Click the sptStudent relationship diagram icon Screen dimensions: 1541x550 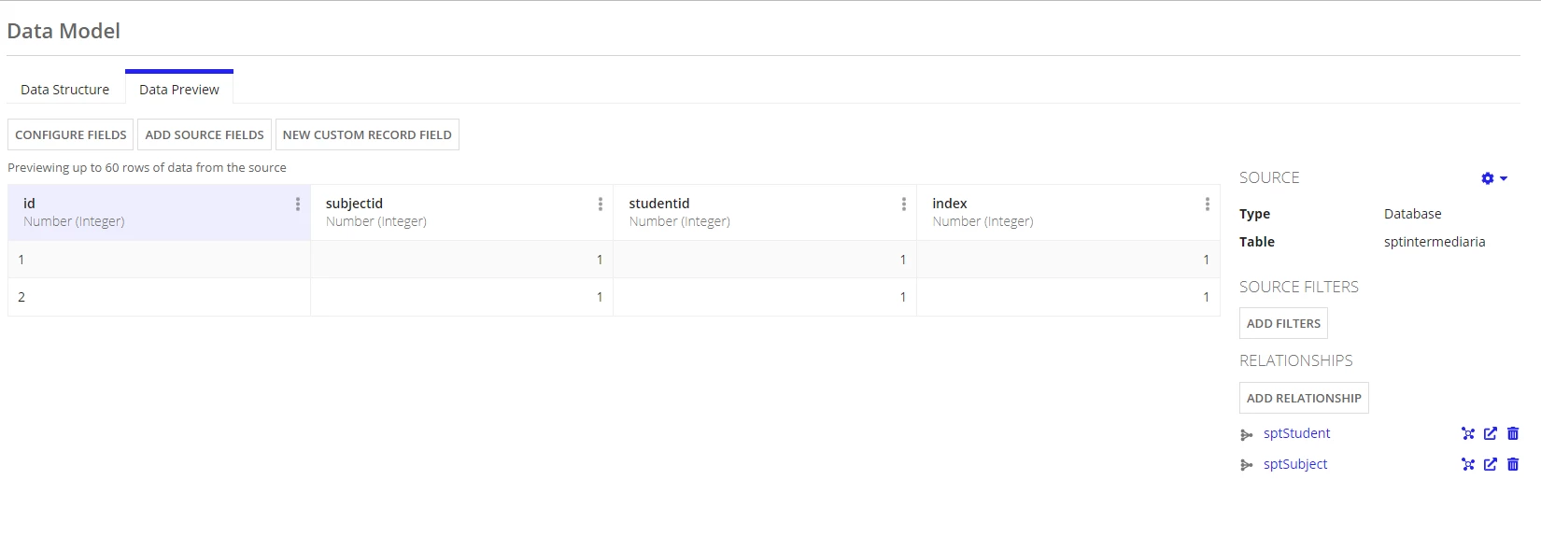click(x=1468, y=433)
